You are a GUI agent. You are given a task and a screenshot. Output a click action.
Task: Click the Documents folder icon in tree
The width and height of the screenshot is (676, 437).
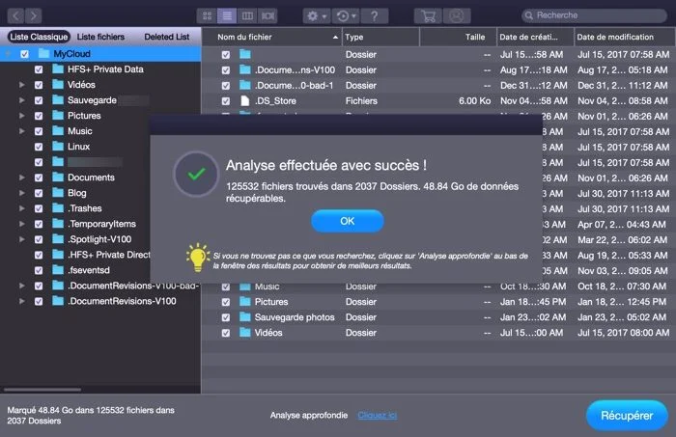click(58, 177)
